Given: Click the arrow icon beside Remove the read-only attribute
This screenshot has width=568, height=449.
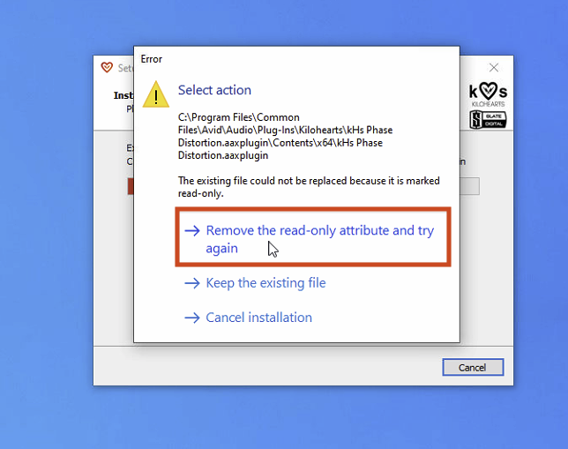Looking at the screenshot, I should point(192,230).
